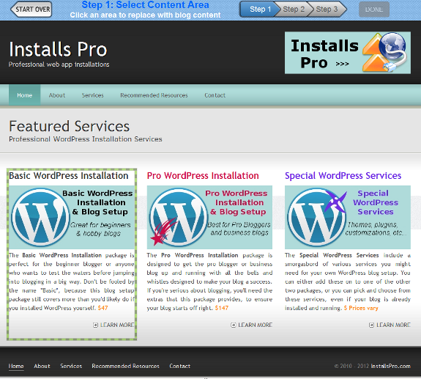Open the Installs Pro site title

(x=58, y=49)
